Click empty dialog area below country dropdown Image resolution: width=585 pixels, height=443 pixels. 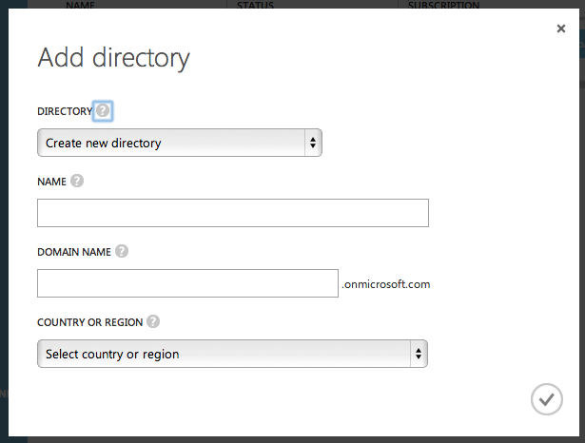pyautogui.click(x=238, y=399)
